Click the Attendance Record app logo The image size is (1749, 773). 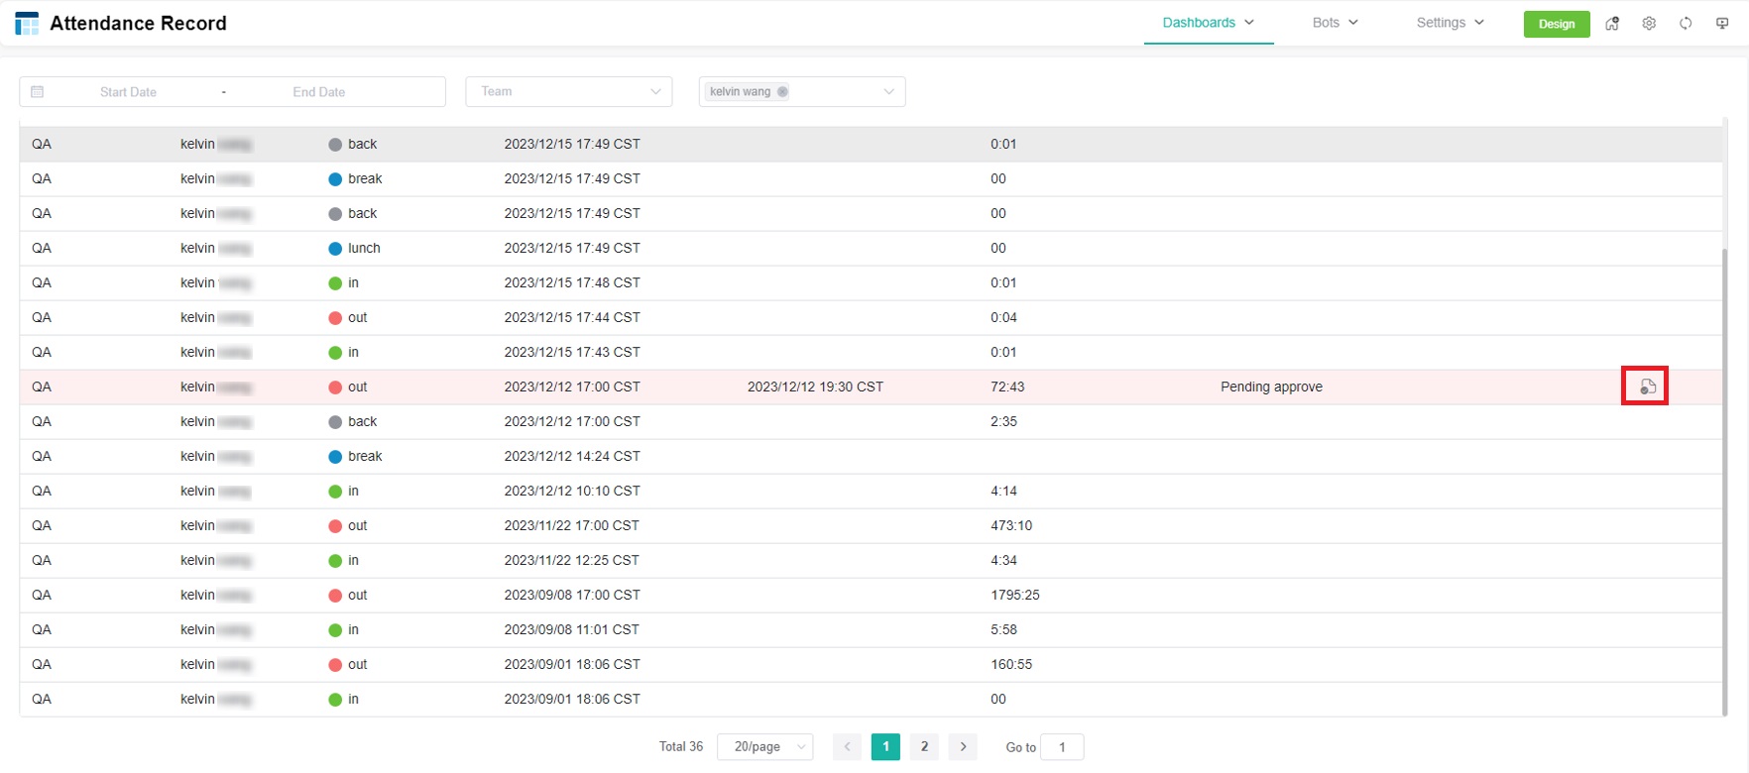click(27, 23)
